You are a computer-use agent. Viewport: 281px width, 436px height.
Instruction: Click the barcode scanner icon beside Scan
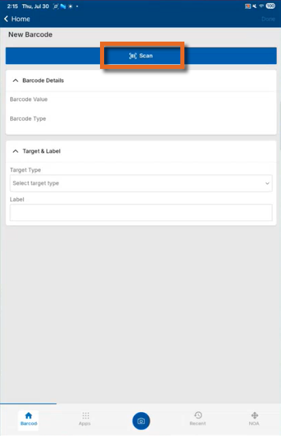point(133,56)
